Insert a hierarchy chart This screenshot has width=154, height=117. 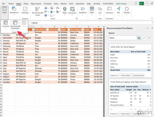pos(52,8)
